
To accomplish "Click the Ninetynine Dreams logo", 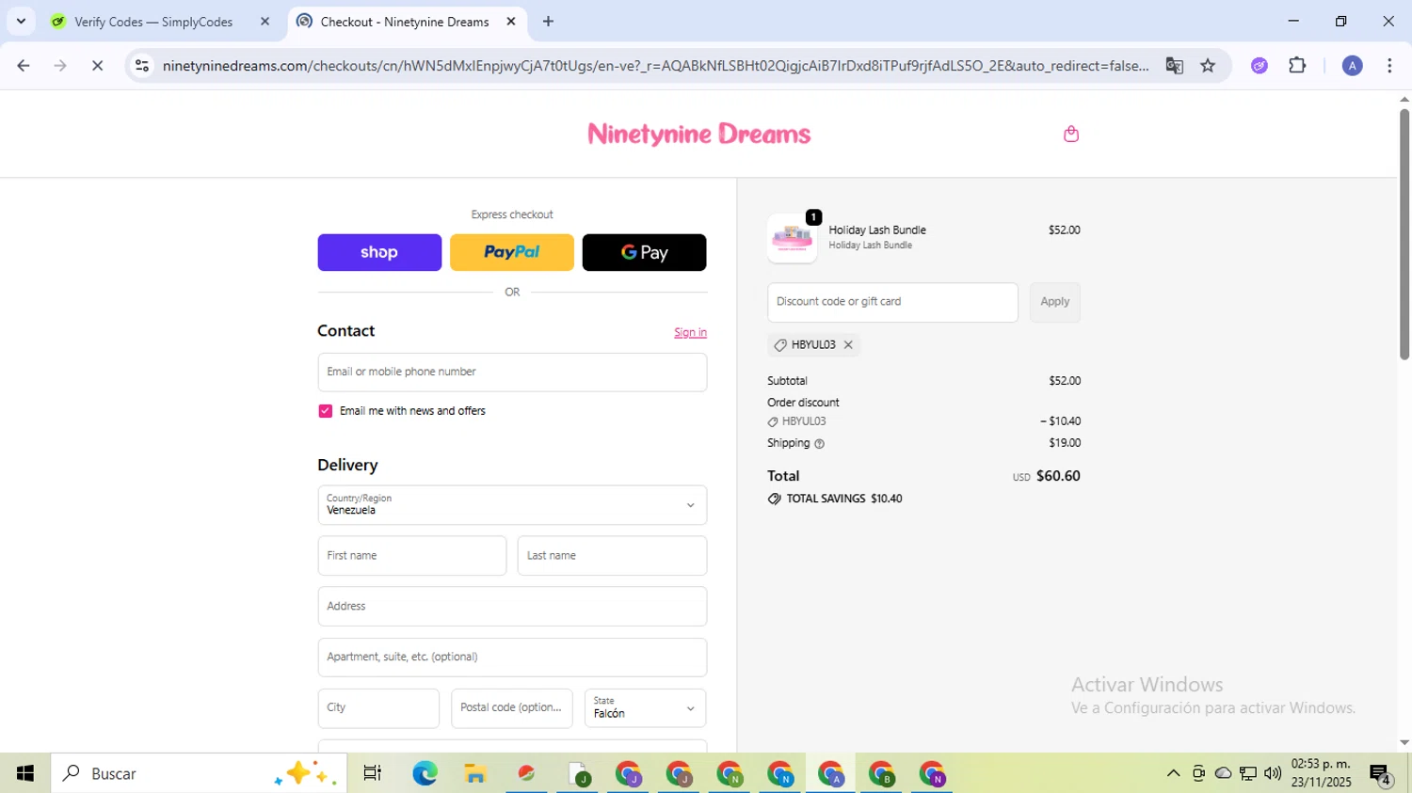I will tap(698, 134).
